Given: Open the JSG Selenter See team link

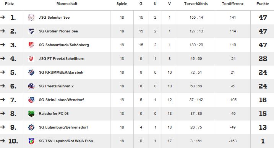Looking at the screenshot, I should click(54, 18).
